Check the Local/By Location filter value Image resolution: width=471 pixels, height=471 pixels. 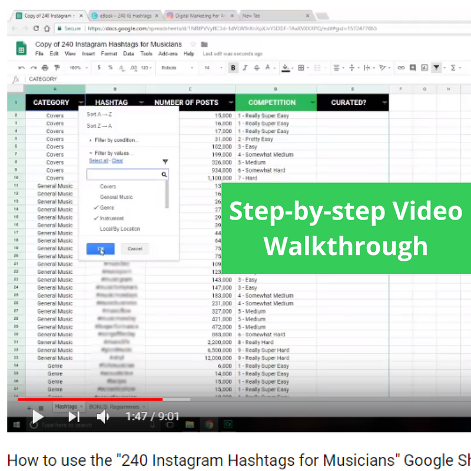tap(120, 229)
